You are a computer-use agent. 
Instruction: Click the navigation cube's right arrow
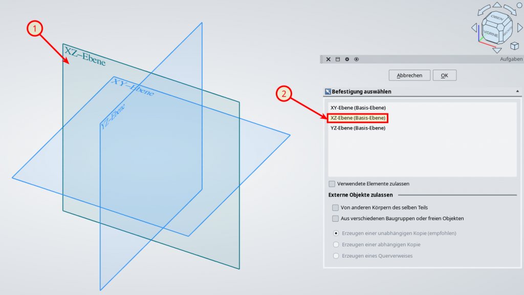coord(519,28)
